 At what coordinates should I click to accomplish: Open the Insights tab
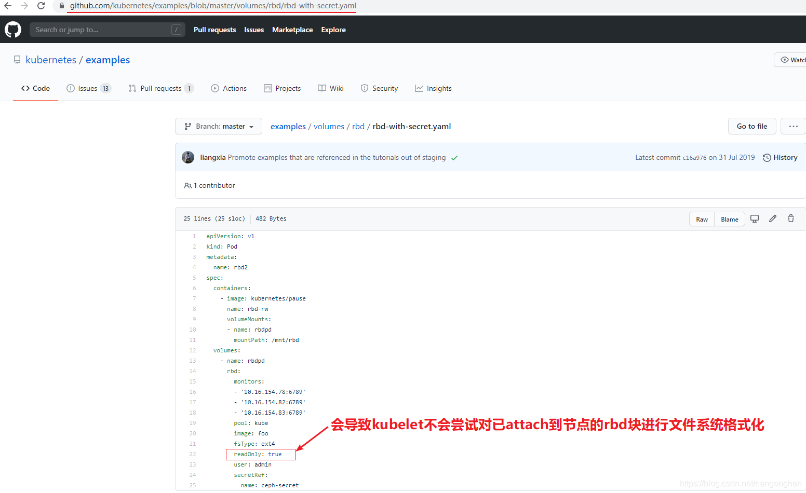coord(433,88)
